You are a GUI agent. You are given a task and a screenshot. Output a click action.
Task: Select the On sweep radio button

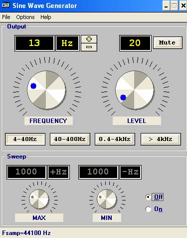[x=148, y=209]
